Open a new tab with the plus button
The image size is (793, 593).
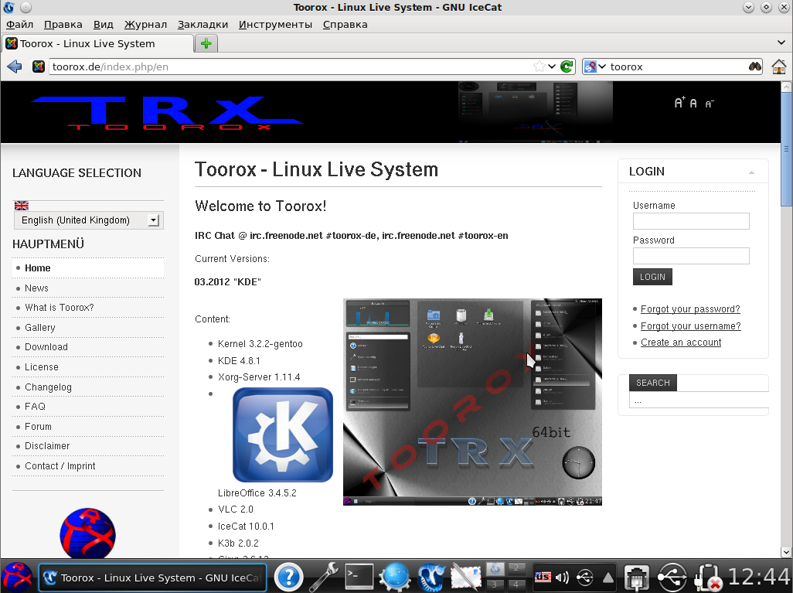206,43
